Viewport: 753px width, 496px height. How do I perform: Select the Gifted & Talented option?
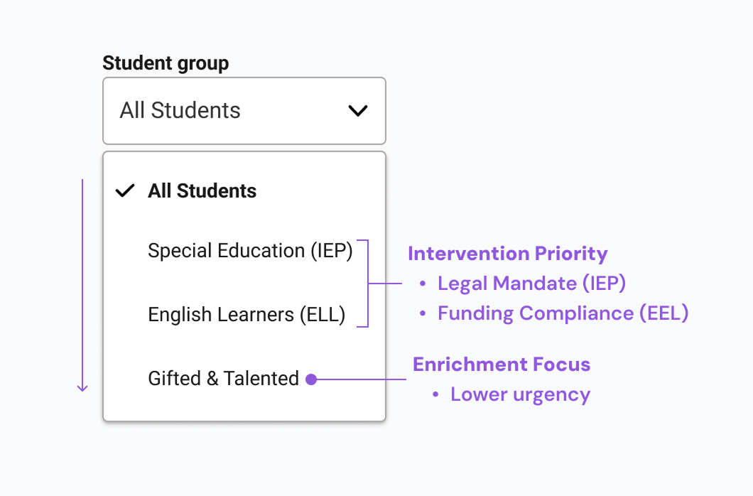point(223,379)
